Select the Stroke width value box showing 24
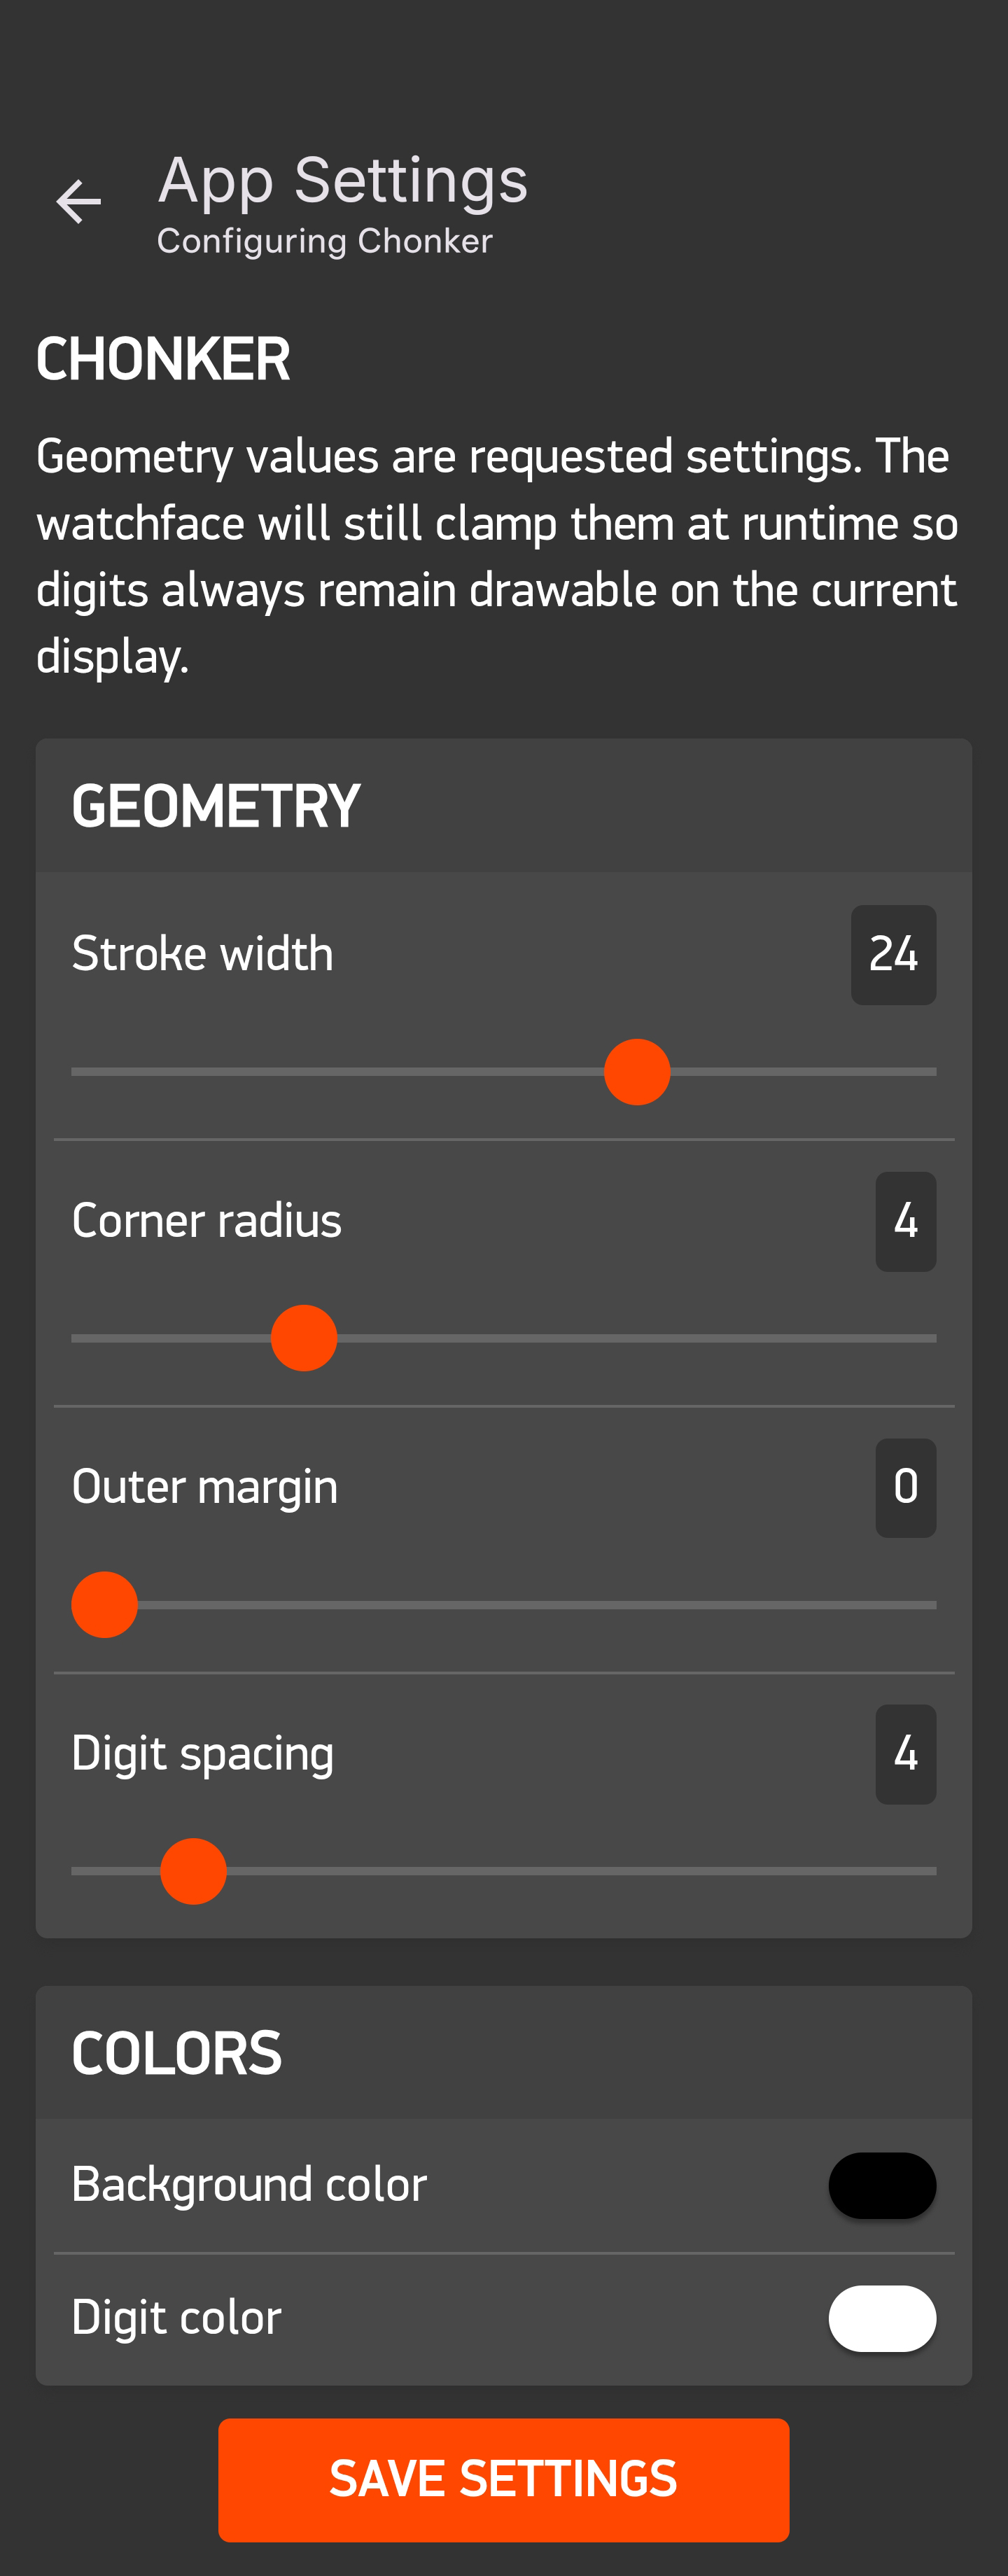This screenshot has height=2576, width=1008. pyautogui.click(x=893, y=955)
